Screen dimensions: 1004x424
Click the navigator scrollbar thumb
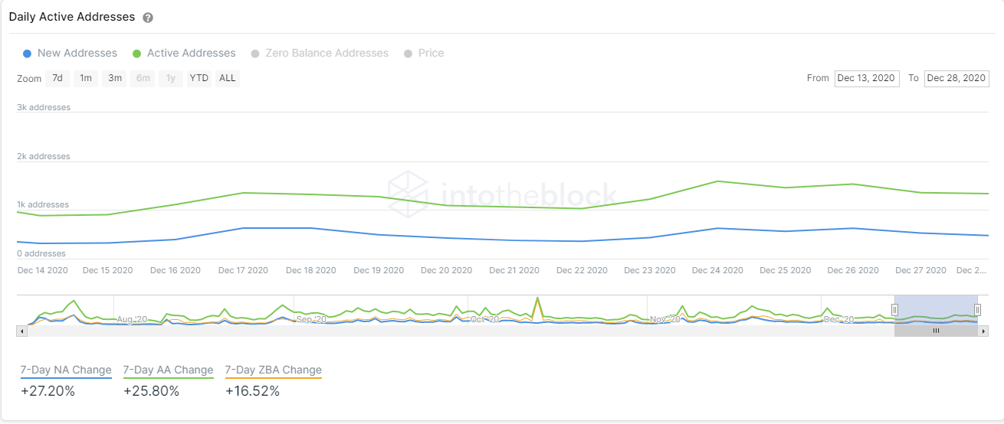(x=936, y=331)
